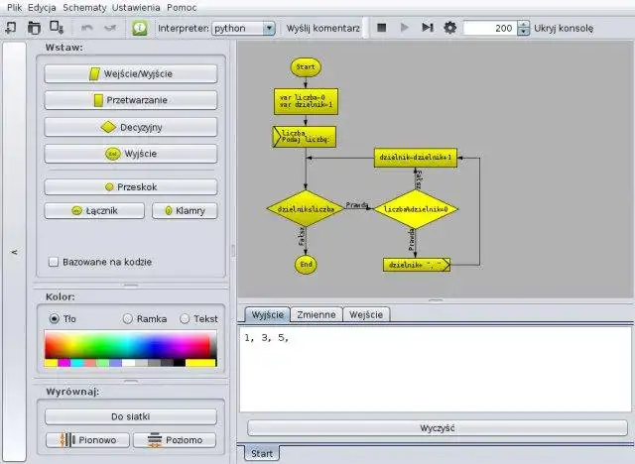Click the redo arrow icon
635x464 pixels.
pos(110,28)
